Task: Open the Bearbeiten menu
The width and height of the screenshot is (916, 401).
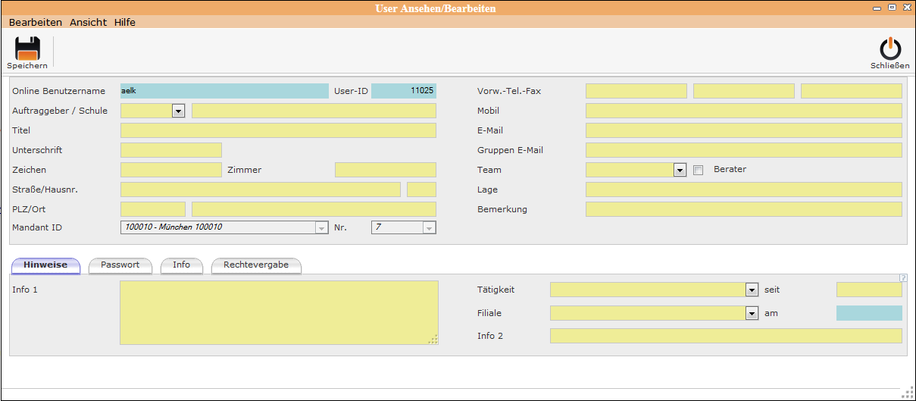Action: pos(36,22)
